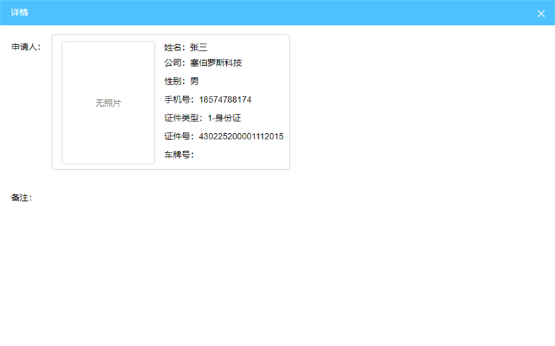Select the ID number 430225200001112015
Screen dimensions: 555x346
point(241,137)
